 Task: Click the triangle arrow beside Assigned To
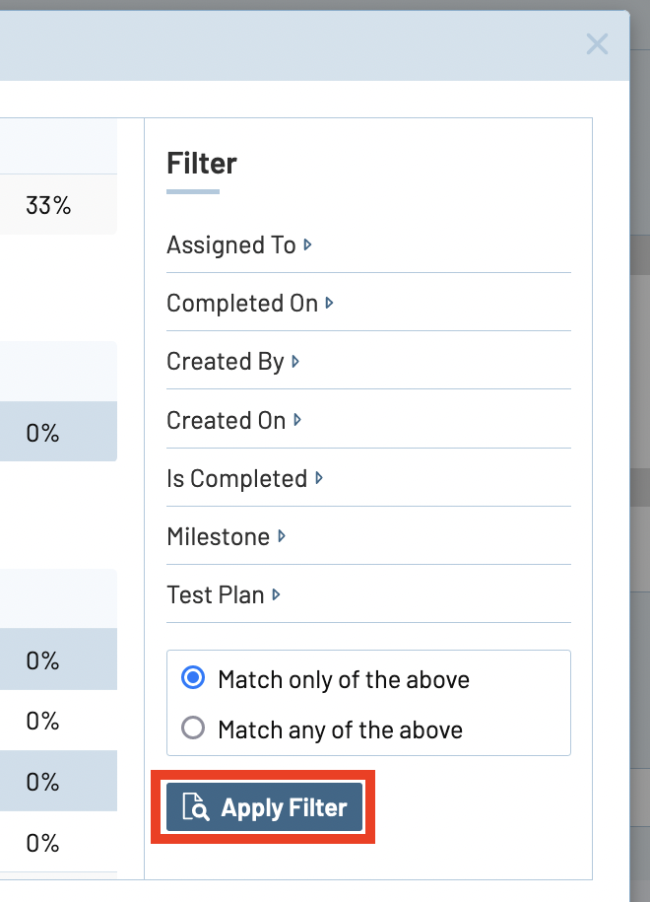click(308, 244)
